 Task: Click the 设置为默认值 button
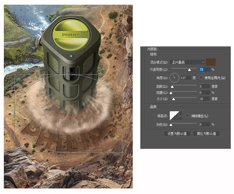coord(177,134)
